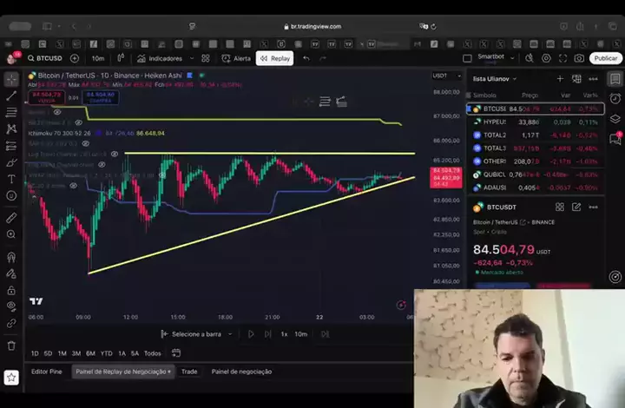The image size is (625, 408).
Task: Select the trend line drawing tool
Action: coord(11,95)
